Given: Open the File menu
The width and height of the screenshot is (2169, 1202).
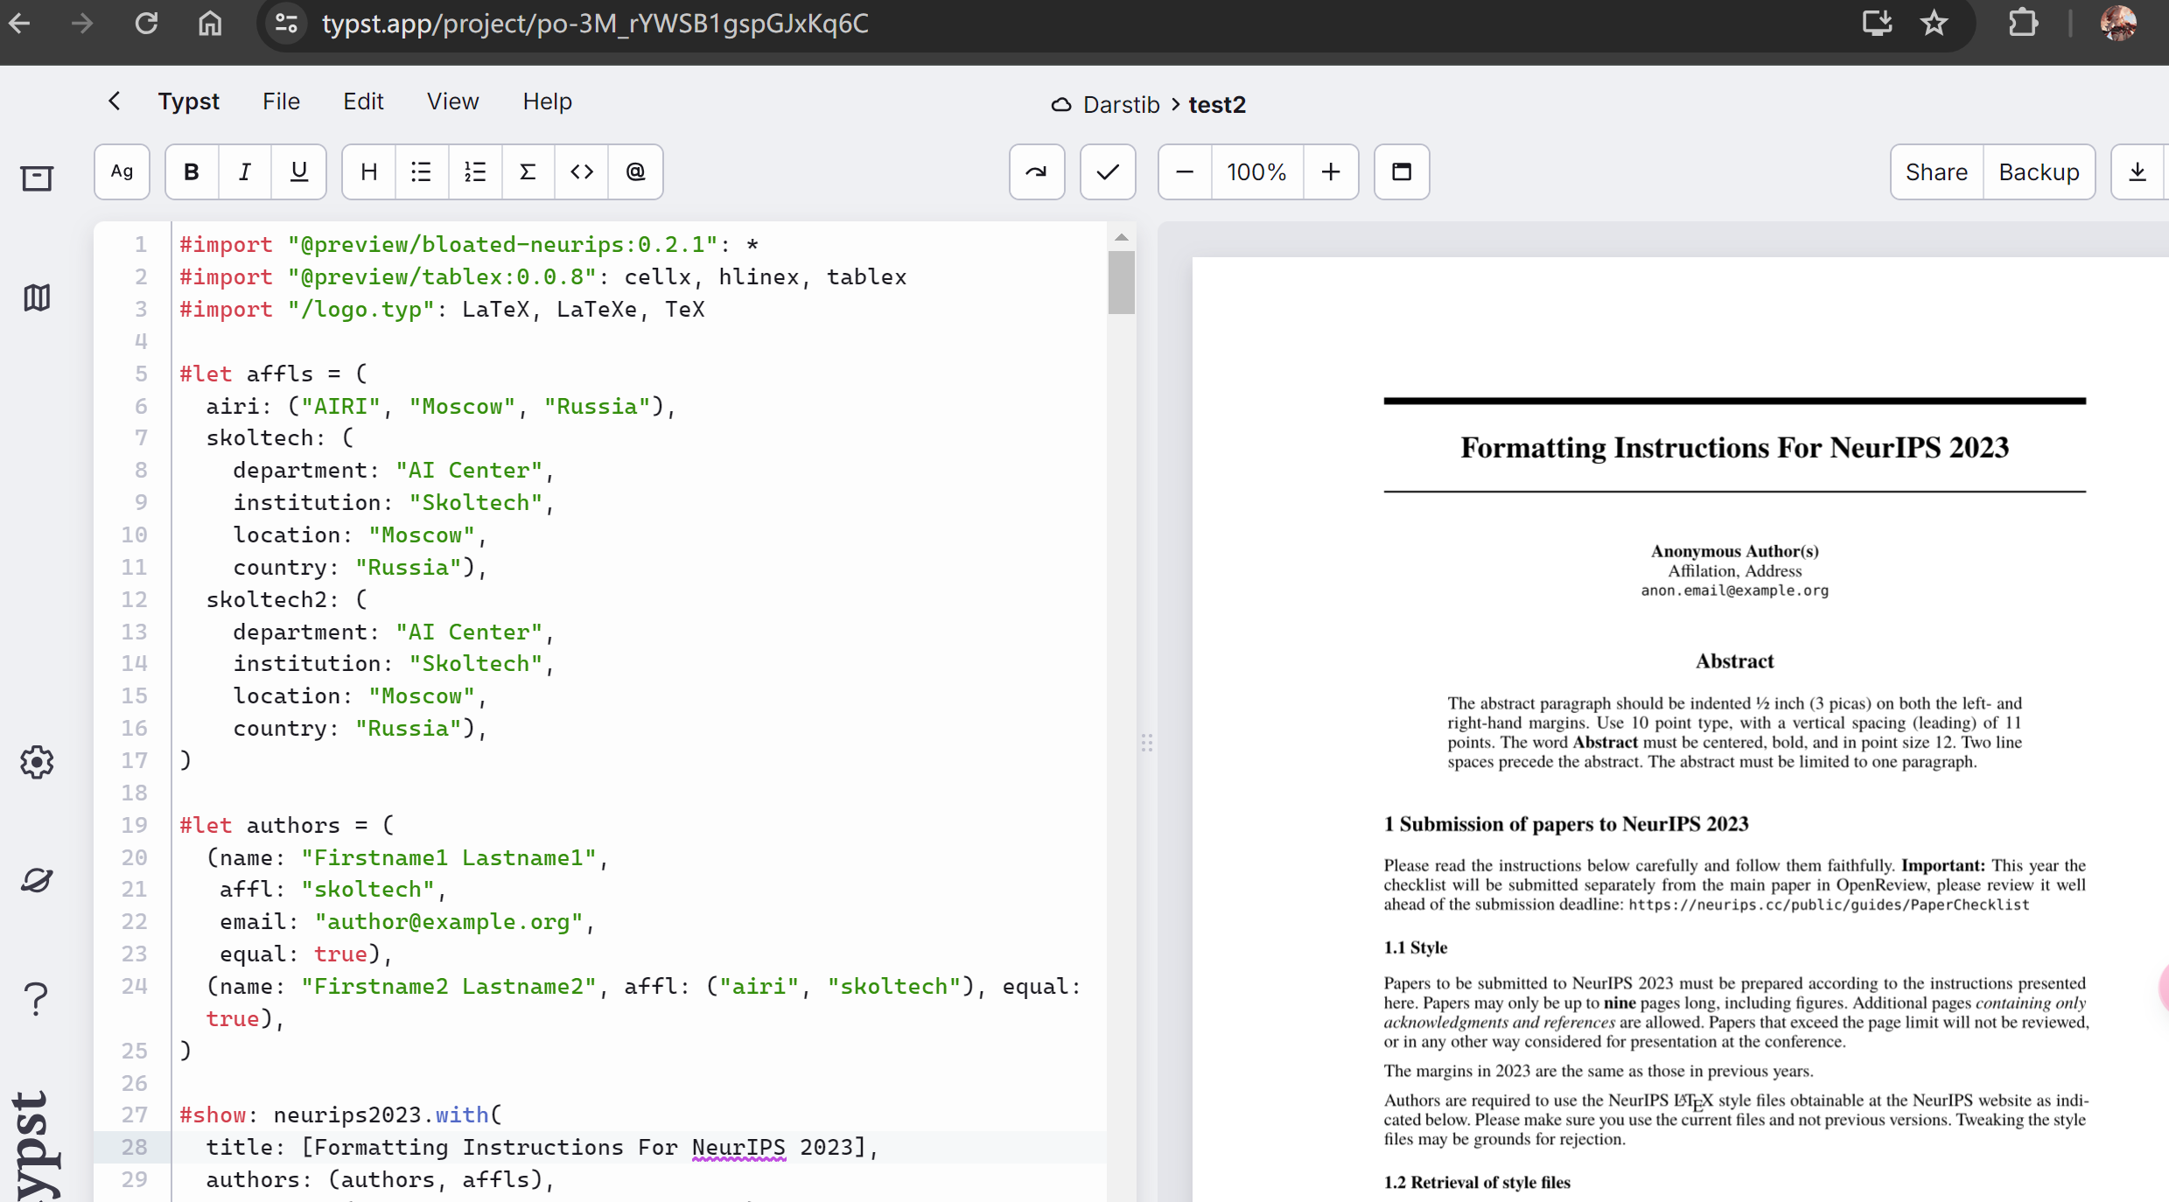Looking at the screenshot, I should point(281,101).
